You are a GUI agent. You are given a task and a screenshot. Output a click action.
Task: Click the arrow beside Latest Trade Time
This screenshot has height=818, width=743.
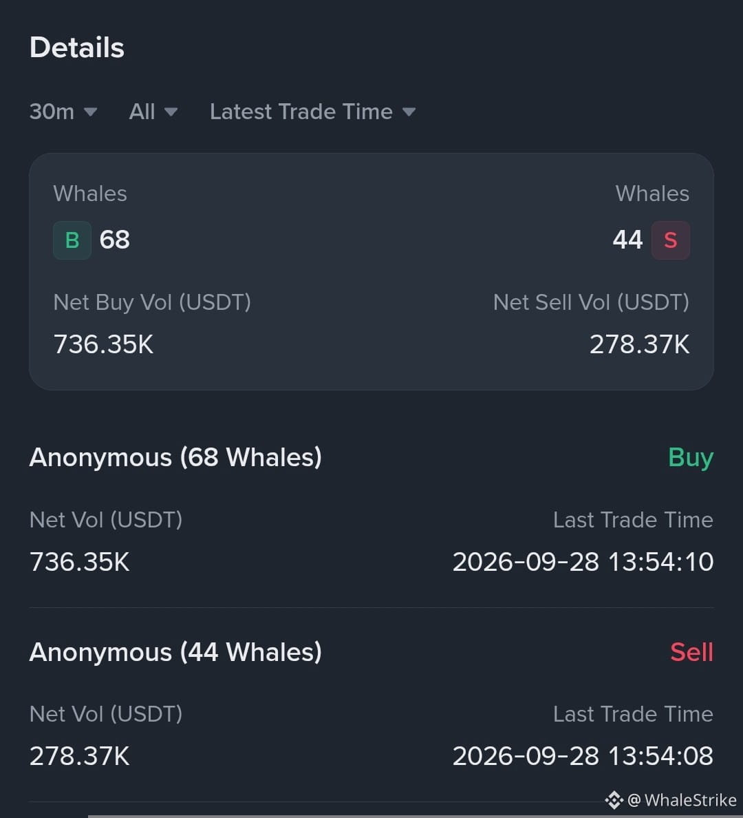pos(409,112)
